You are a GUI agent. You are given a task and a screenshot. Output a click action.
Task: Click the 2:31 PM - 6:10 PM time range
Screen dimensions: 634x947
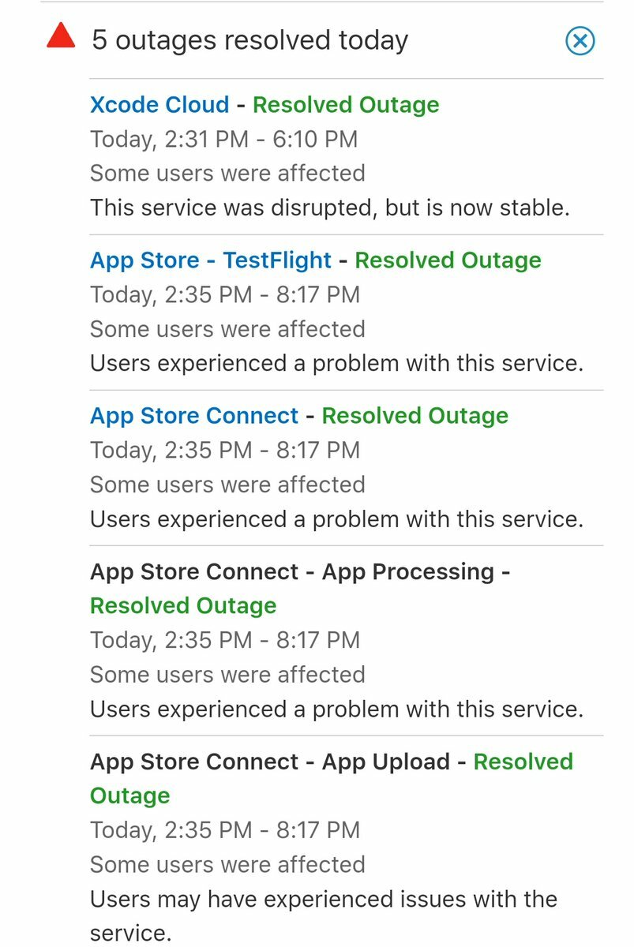[223, 139]
